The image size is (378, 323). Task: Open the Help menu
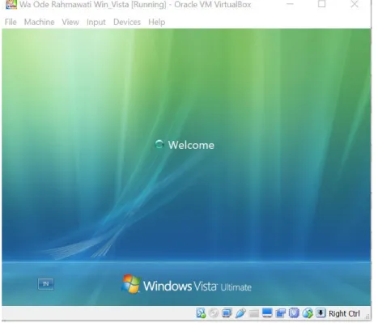coord(156,22)
